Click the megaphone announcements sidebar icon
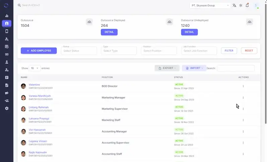267x162 pixels. click(7, 93)
